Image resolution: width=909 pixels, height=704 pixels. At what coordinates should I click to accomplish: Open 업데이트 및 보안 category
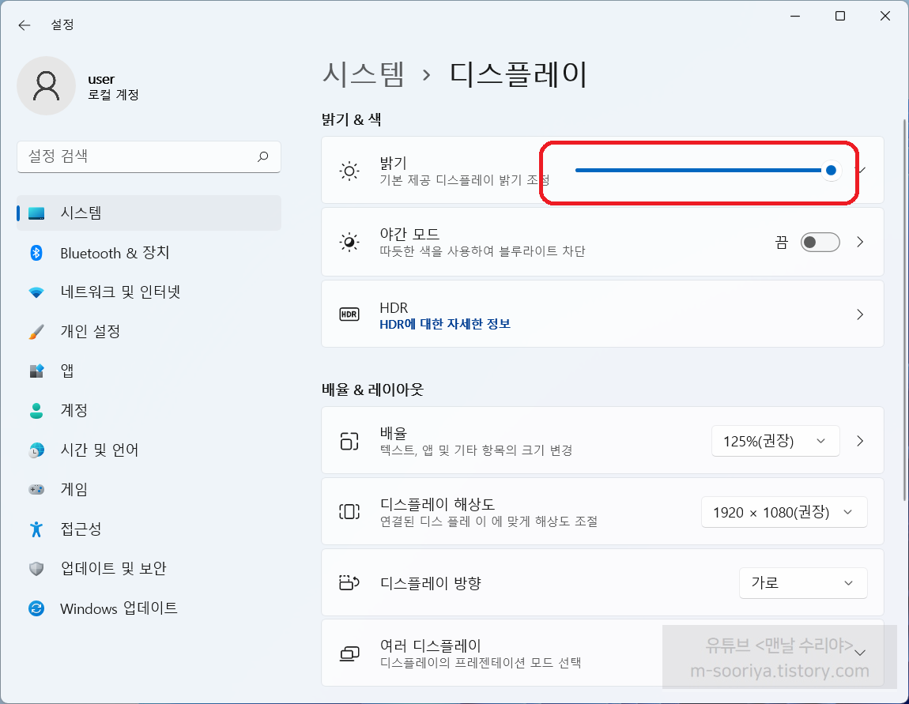(x=114, y=568)
